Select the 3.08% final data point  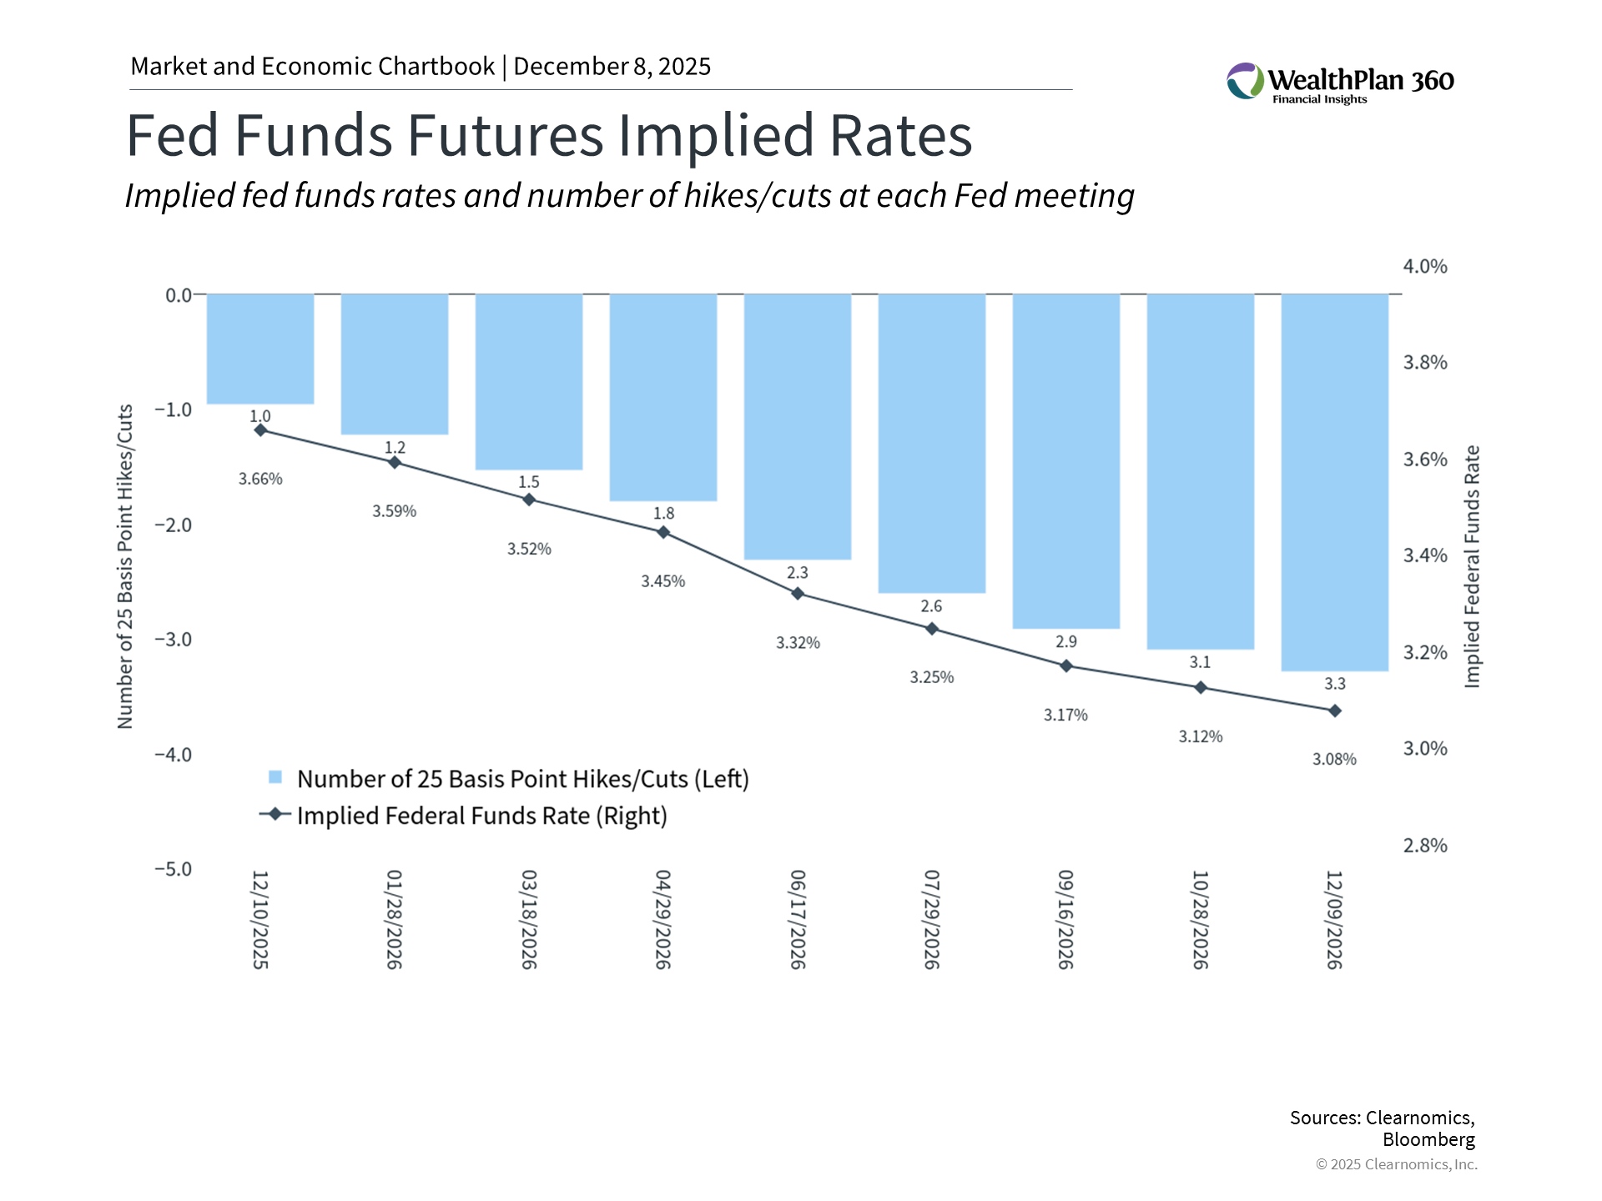click(1335, 711)
